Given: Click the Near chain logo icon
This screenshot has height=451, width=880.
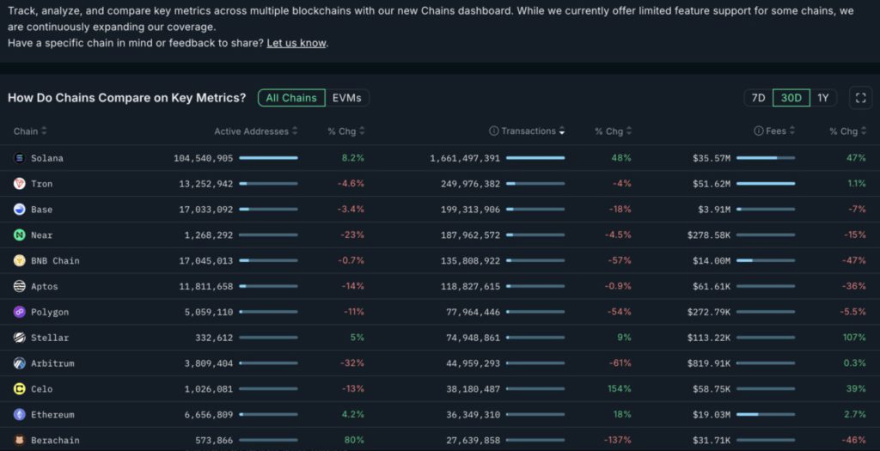Looking at the screenshot, I should (x=20, y=235).
